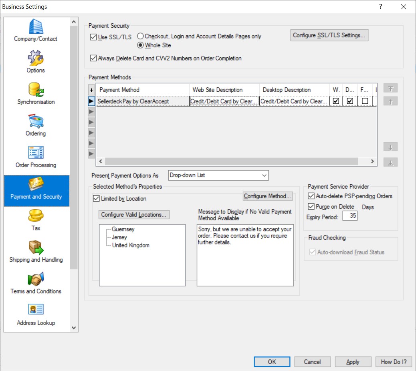Viewport: 416px width, 371px height.
Task: Uncheck Auto-delete PSP-pending Orders
Action: click(311, 196)
